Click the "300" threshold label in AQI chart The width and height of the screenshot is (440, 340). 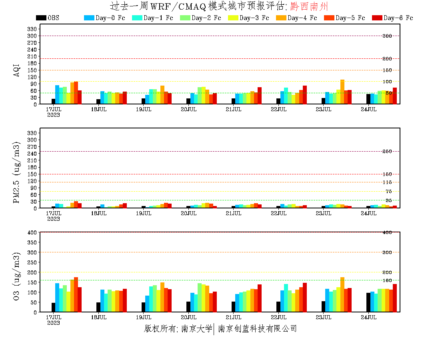click(387, 36)
